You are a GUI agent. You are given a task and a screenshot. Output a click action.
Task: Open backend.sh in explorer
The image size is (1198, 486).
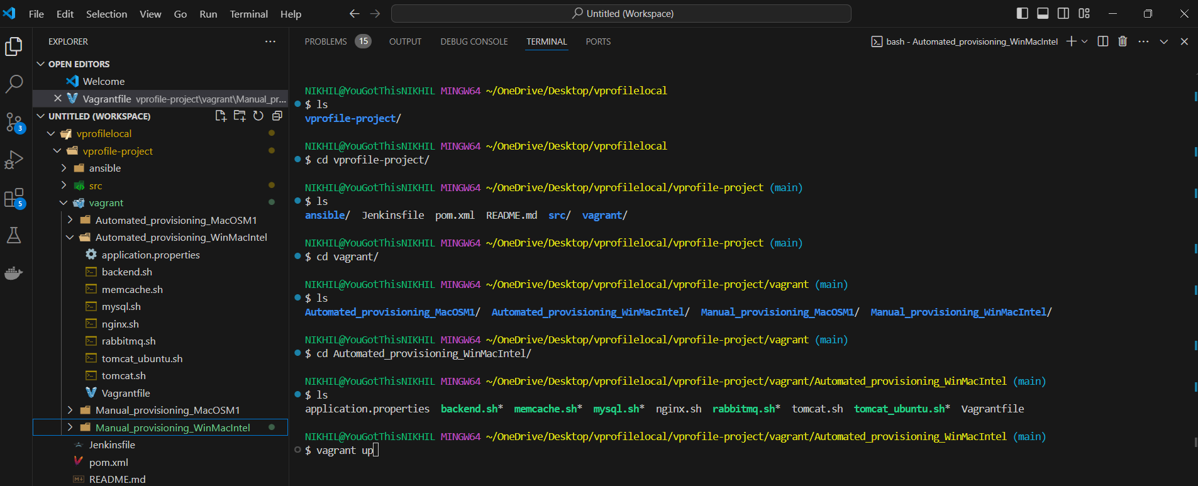pos(127,272)
